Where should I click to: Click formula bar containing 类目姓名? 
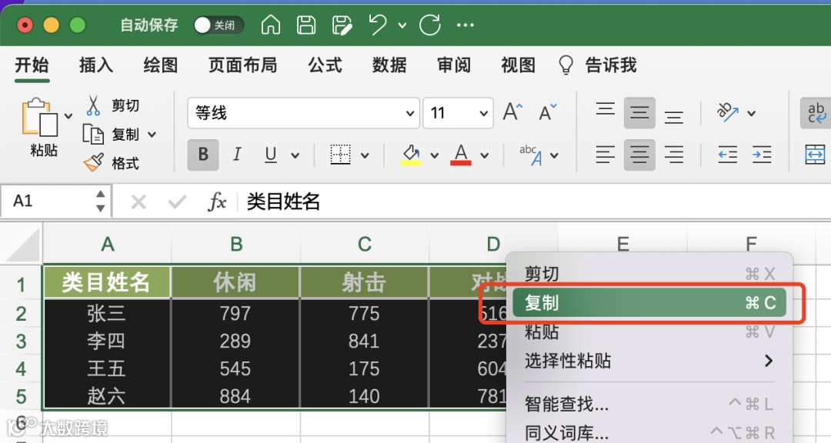pyautogui.click(x=534, y=202)
